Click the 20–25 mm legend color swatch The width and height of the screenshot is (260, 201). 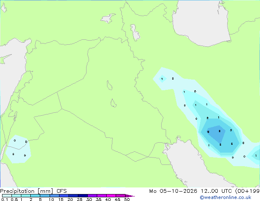point(73,196)
